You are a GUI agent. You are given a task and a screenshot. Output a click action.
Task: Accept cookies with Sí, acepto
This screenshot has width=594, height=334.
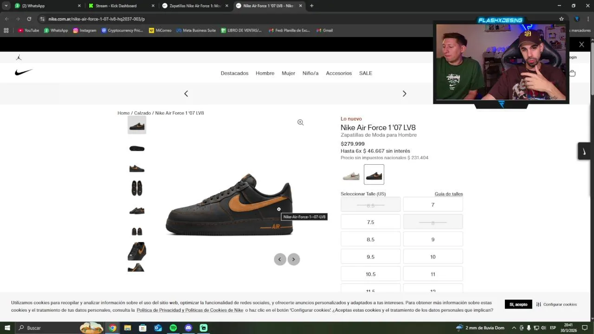[x=518, y=304]
